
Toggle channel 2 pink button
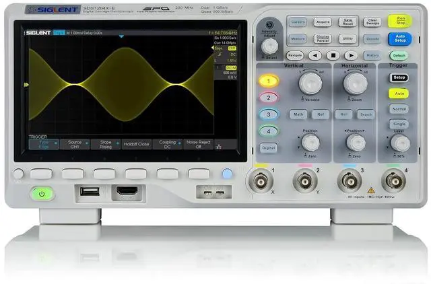[269, 98]
